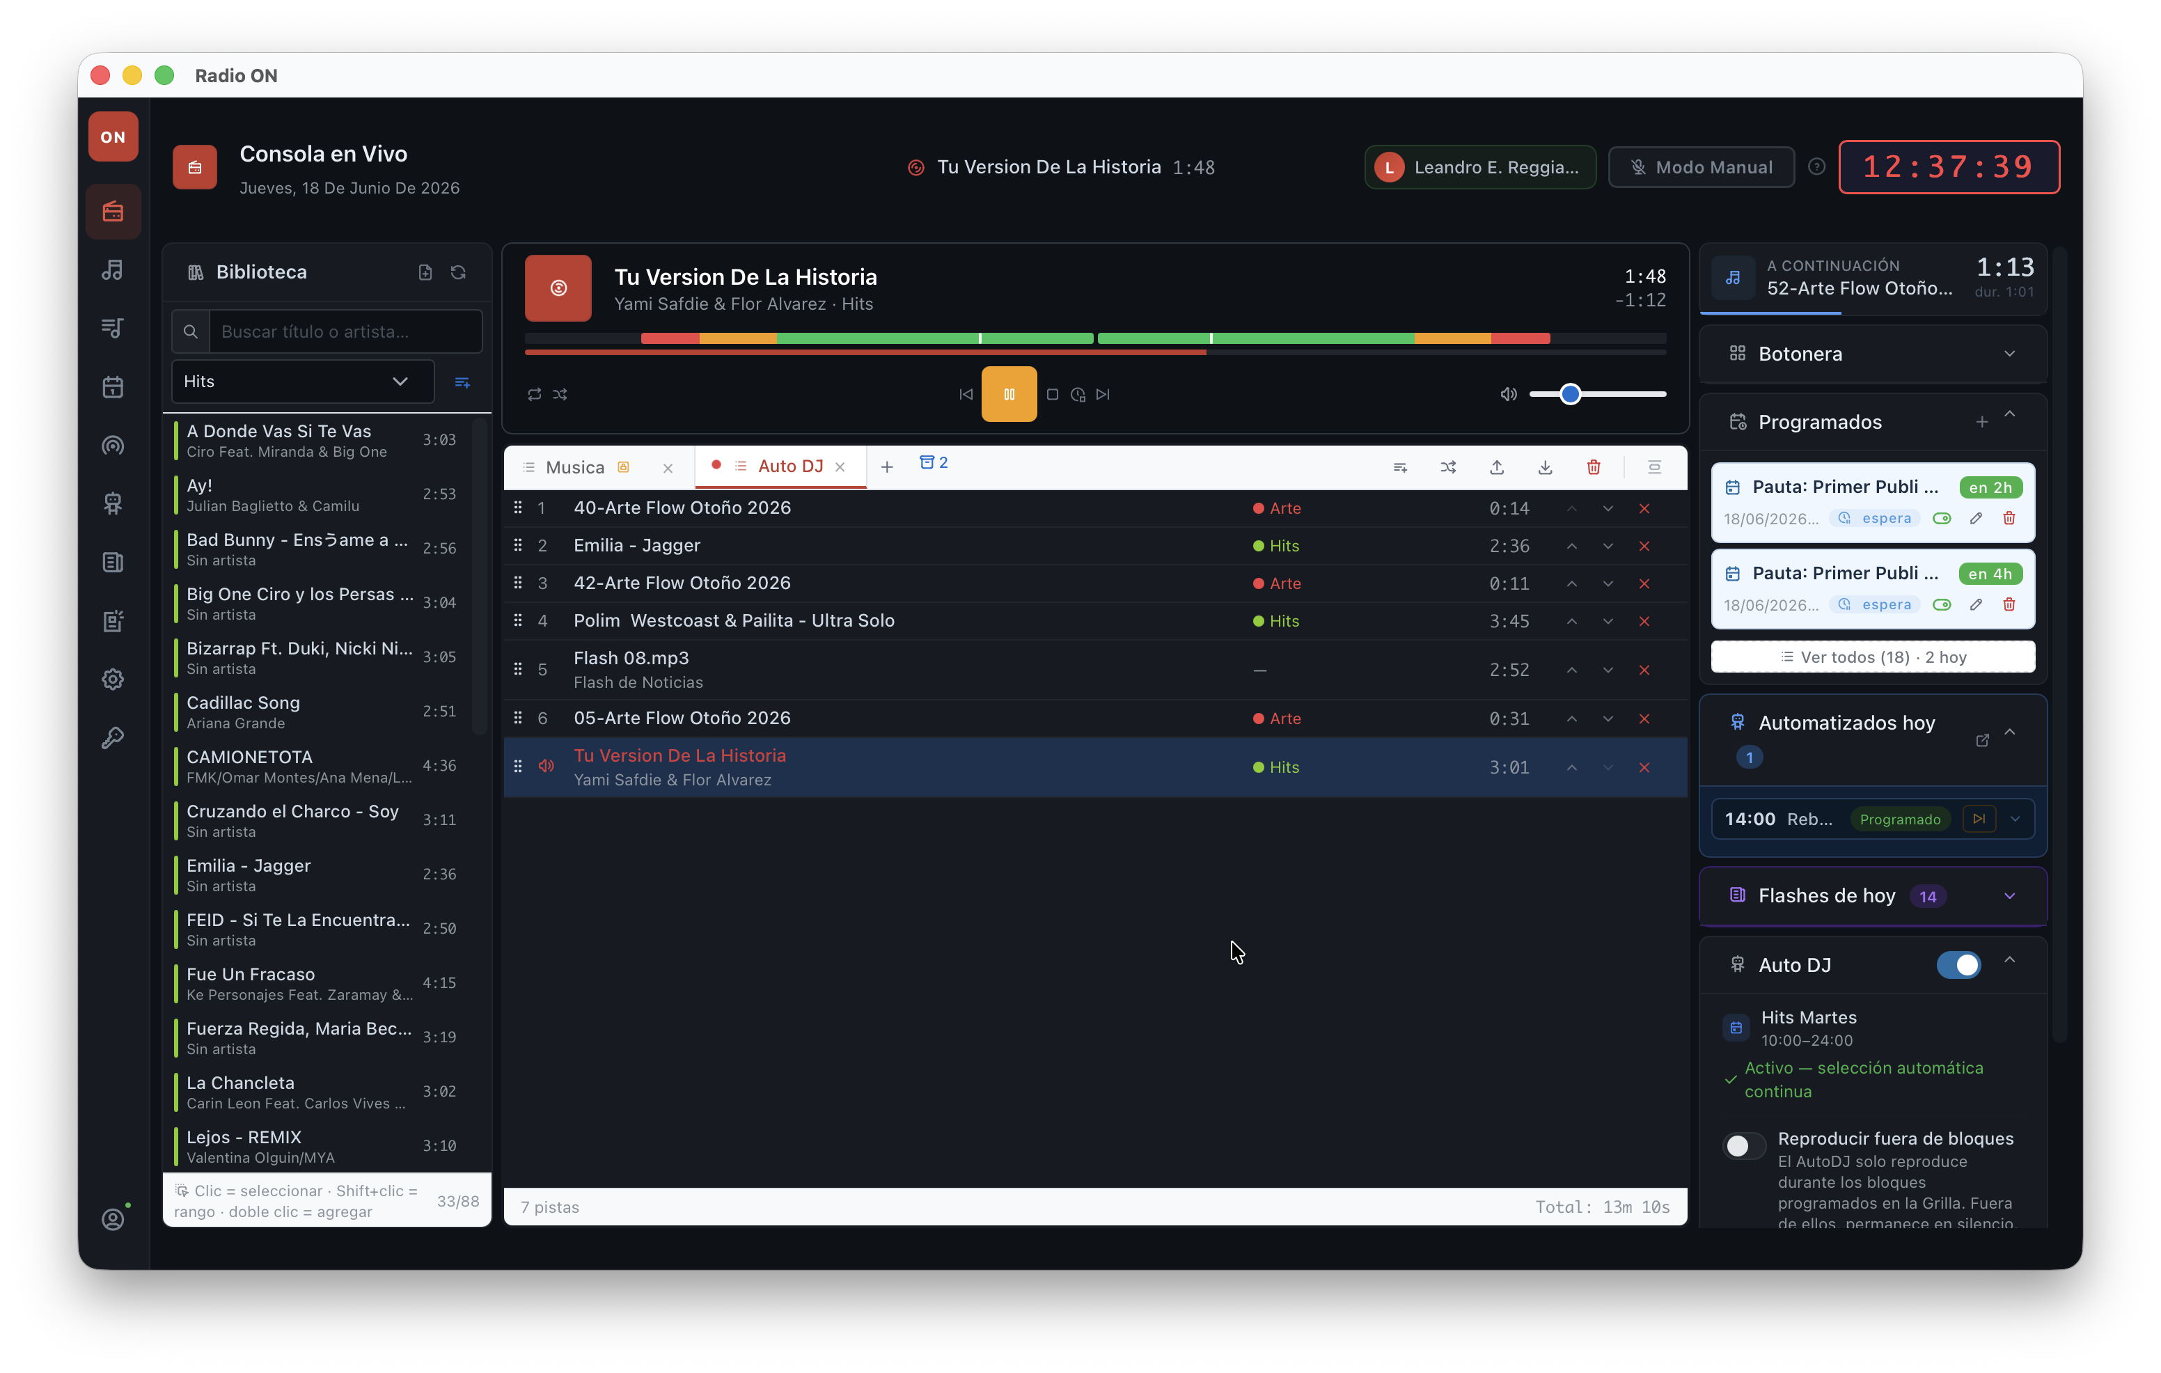Click the search field Buscar título o artista
Image resolution: width=2161 pixels, height=1373 pixels.
pos(345,332)
